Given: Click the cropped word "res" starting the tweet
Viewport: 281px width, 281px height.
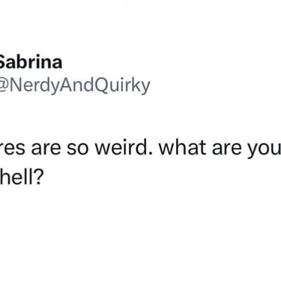Looking at the screenshot, I should click(x=13, y=149).
